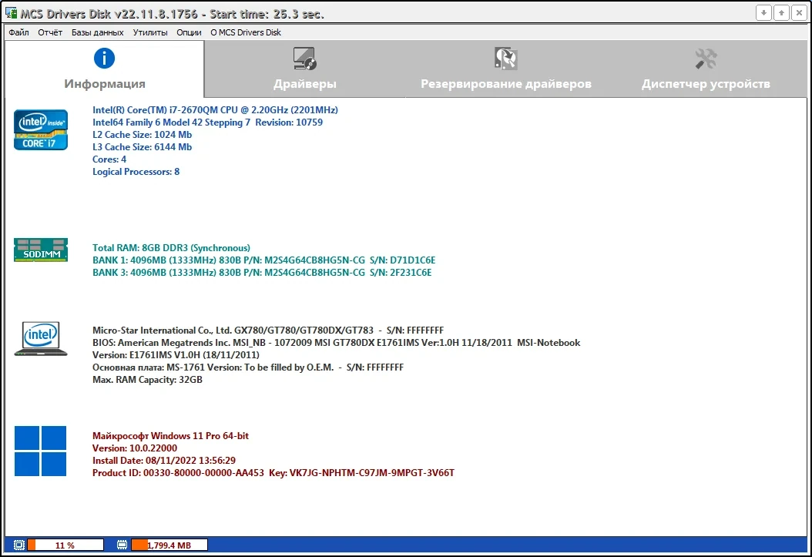Click the CPU usage chip icon in status bar
The image size is (812, 557).
click(19, 545)
